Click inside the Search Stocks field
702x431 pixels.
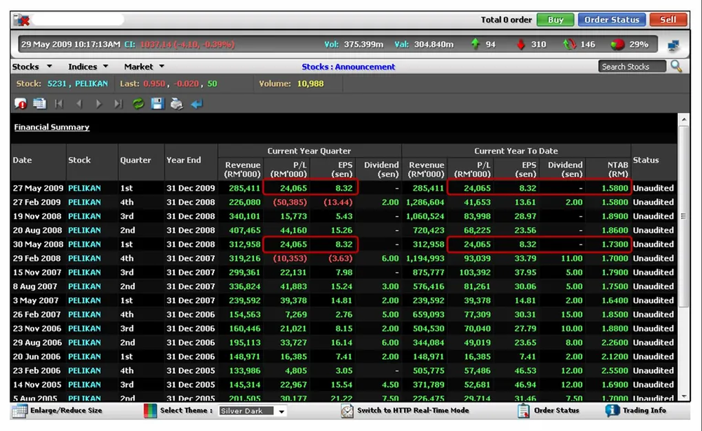pos(632,66)
